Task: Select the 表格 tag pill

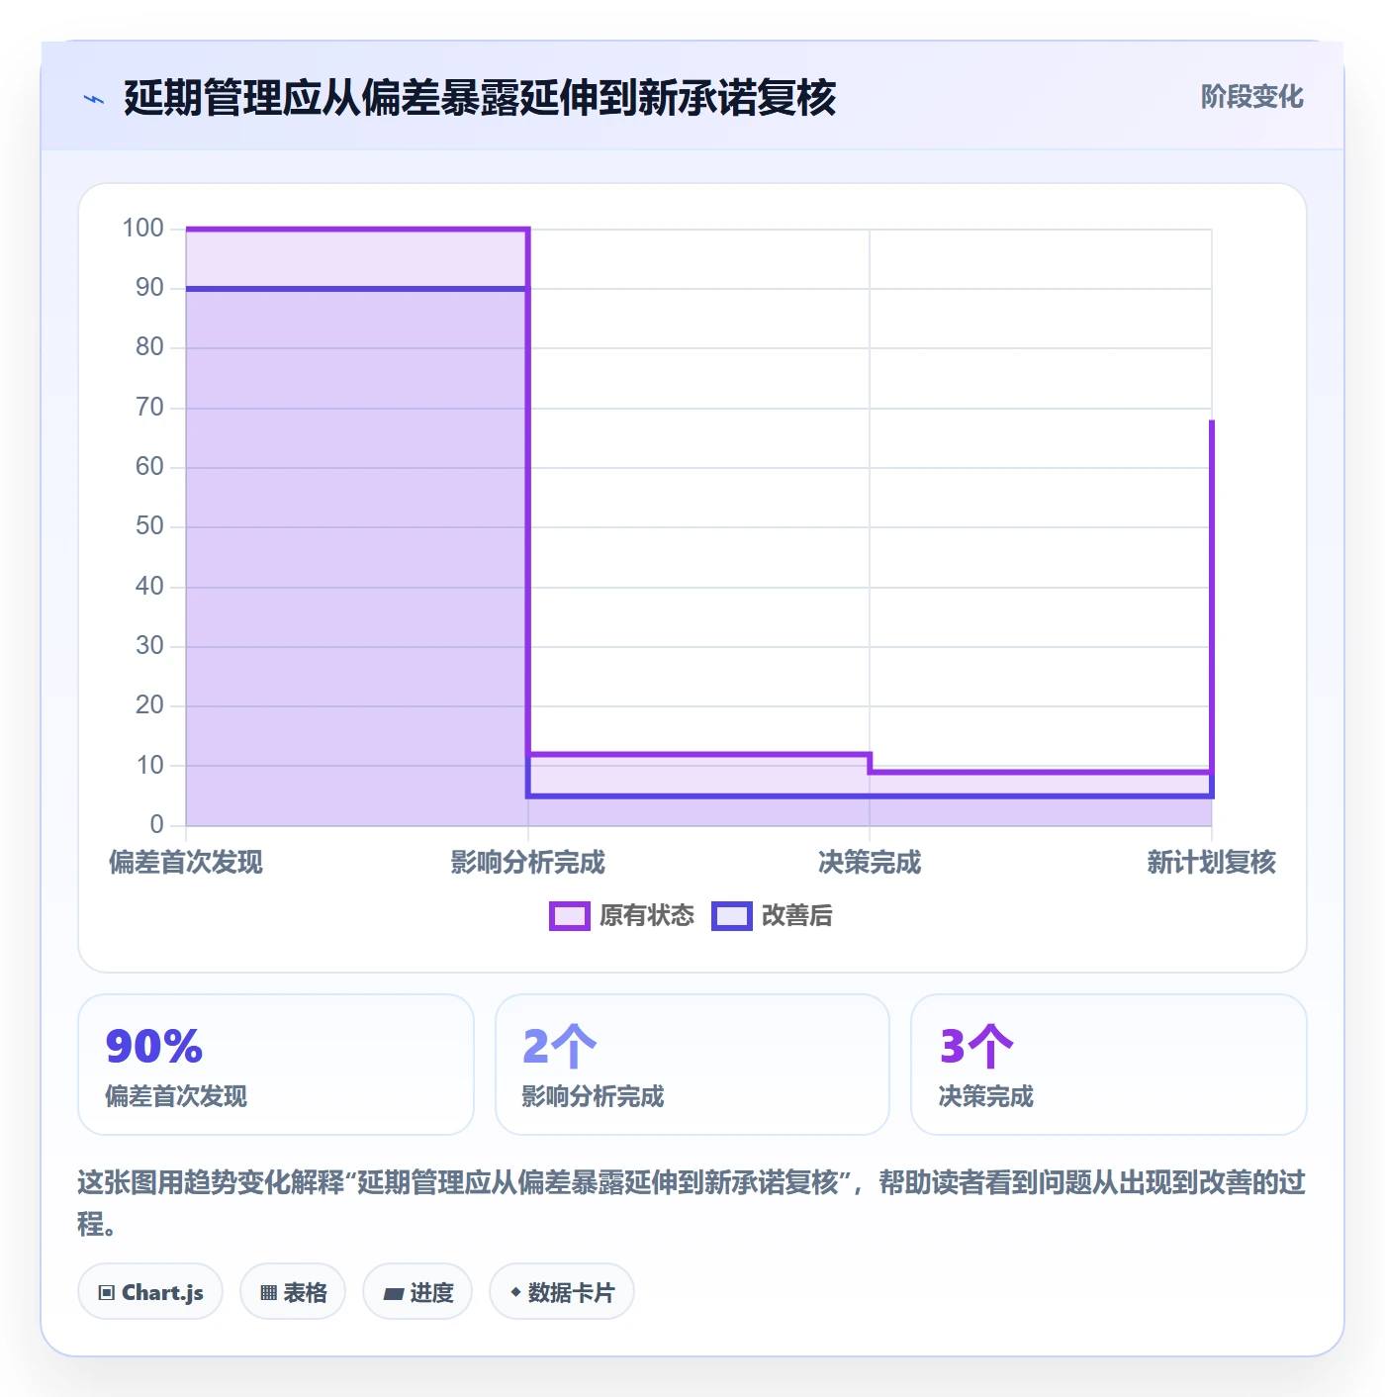Action: coord(293,1292)
